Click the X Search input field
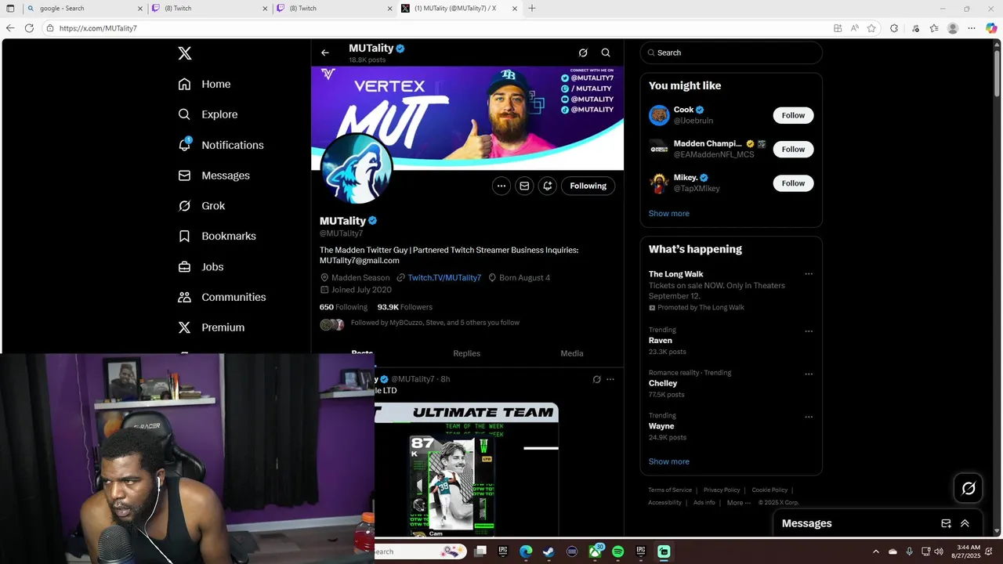Image resolution: width=1003 pixels, height=564 pixels. tap(731, 52)
